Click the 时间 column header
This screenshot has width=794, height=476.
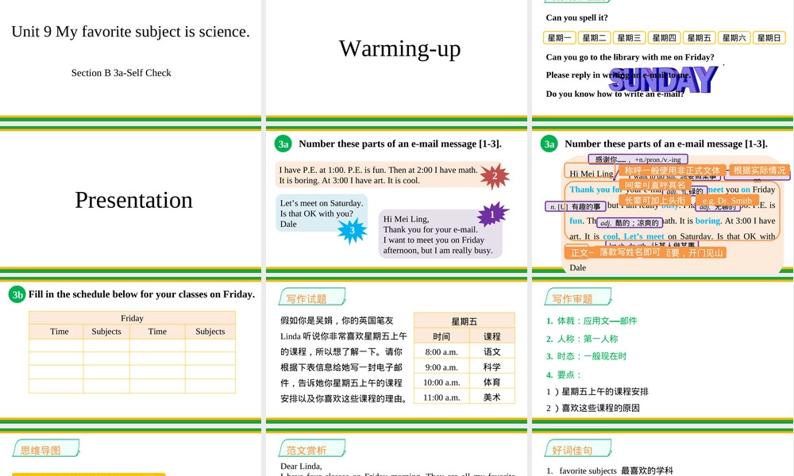click(441, 336)
